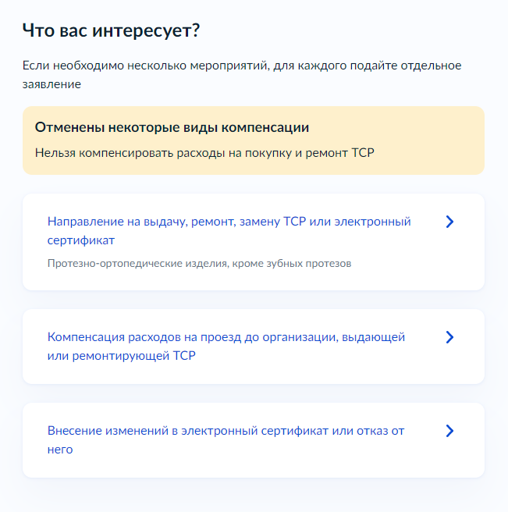Screen dimensions: 508x512
Task: Click the chevron arrow on the Компенсация расходов card
Action: coord(449,337)
